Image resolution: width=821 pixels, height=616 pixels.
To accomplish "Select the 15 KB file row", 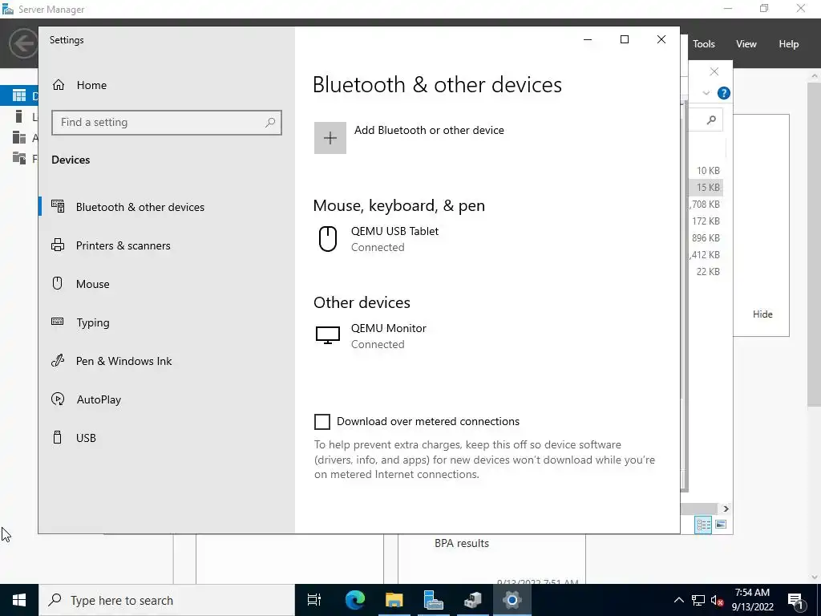I will point(707,188).
